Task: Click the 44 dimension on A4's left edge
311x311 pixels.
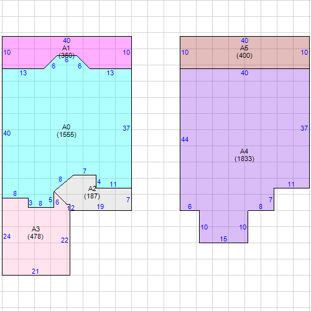Action: click(x=185, y=139)
